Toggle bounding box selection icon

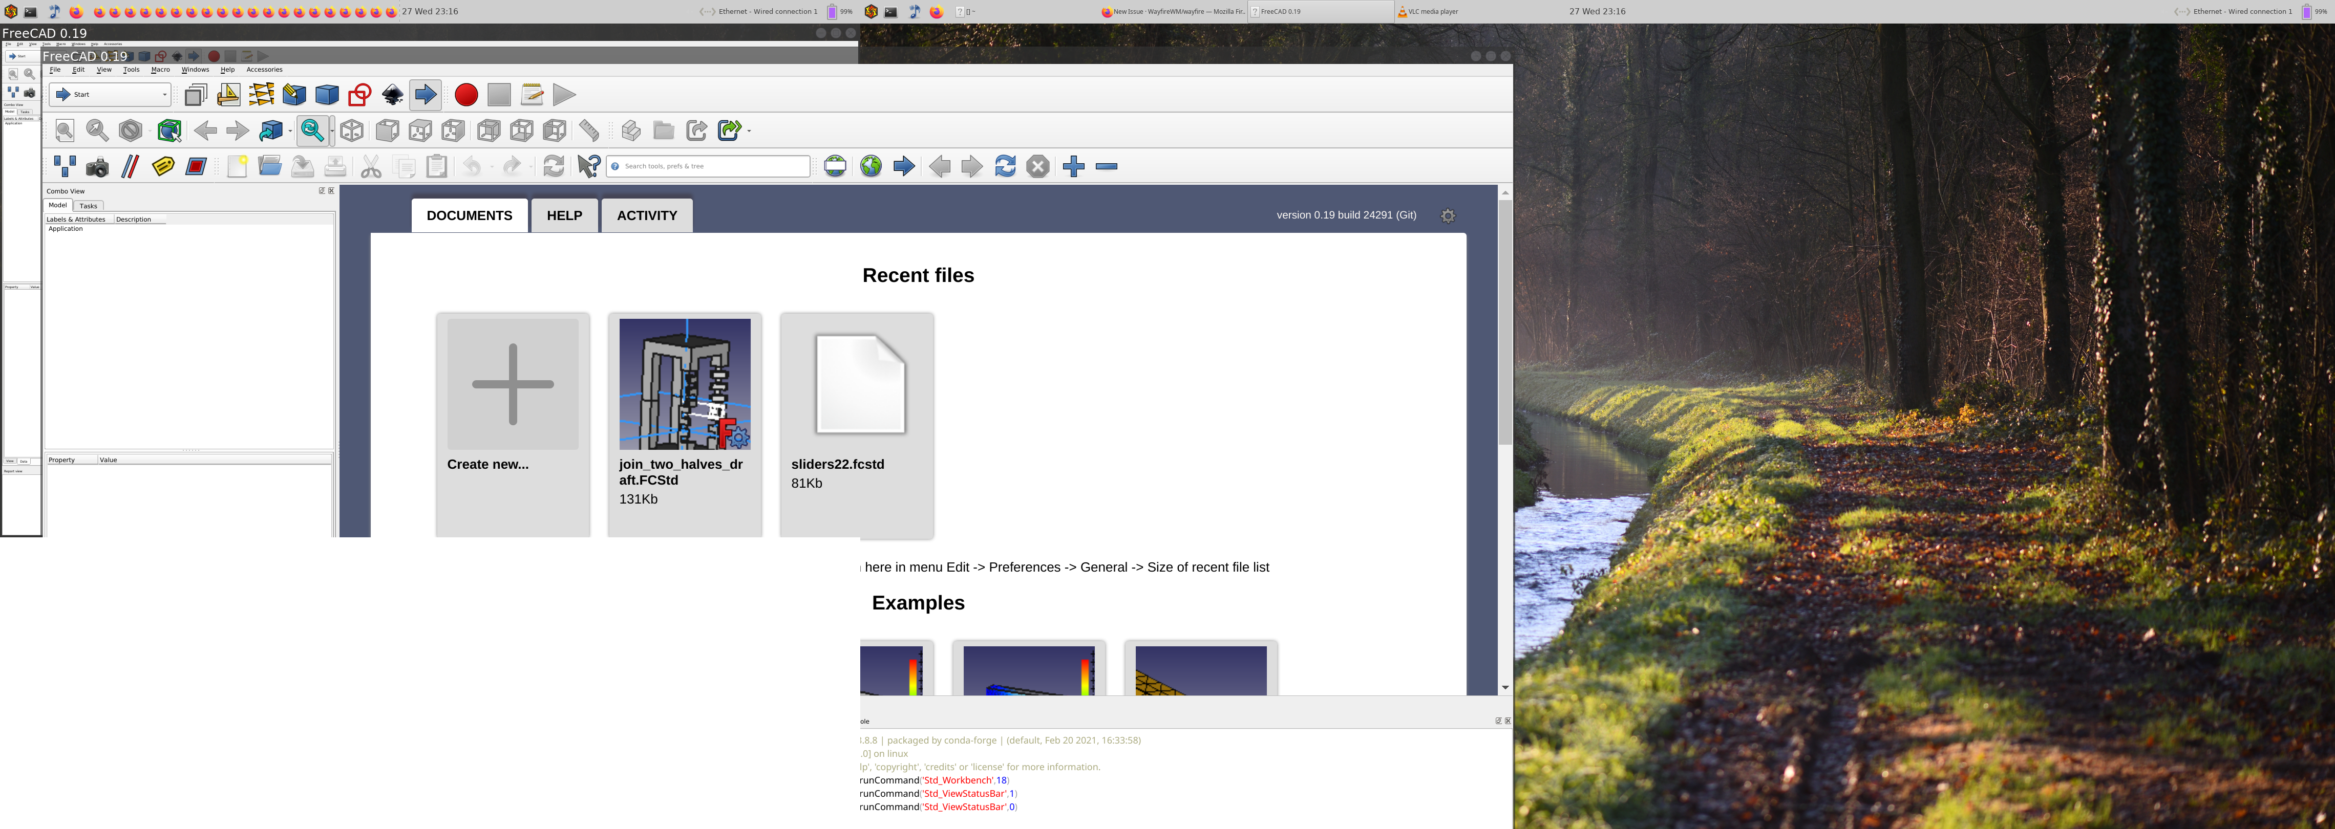click(x=168, y=130)
